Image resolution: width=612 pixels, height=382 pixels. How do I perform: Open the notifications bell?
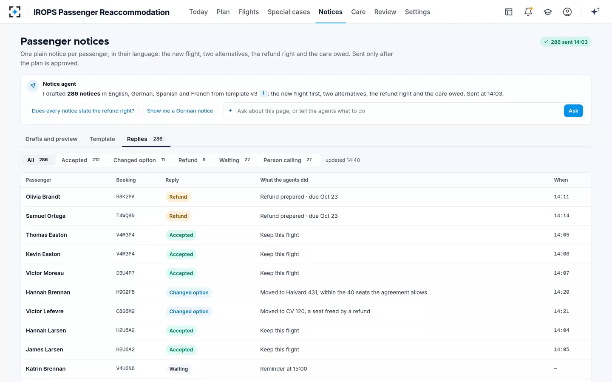(x=528, y=12)
